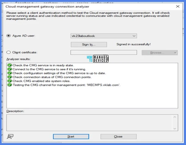Click the Description scrollbar down arrow
Screen dimensions: 186x145
175,128
